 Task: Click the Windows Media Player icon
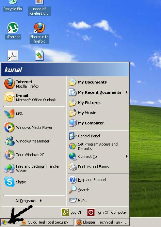(10, 127)
